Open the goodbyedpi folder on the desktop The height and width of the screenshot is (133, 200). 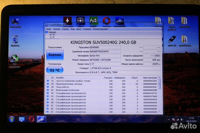185,41
